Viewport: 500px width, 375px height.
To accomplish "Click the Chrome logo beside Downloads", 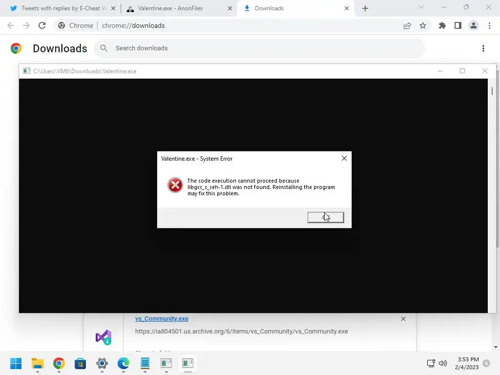I will 16,48.
